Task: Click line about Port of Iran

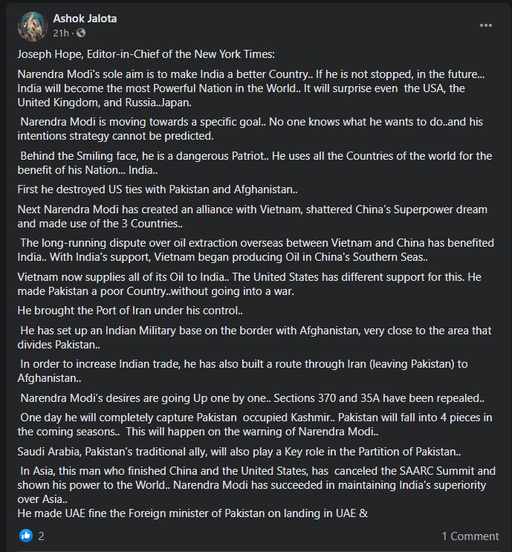Action: 130,311
